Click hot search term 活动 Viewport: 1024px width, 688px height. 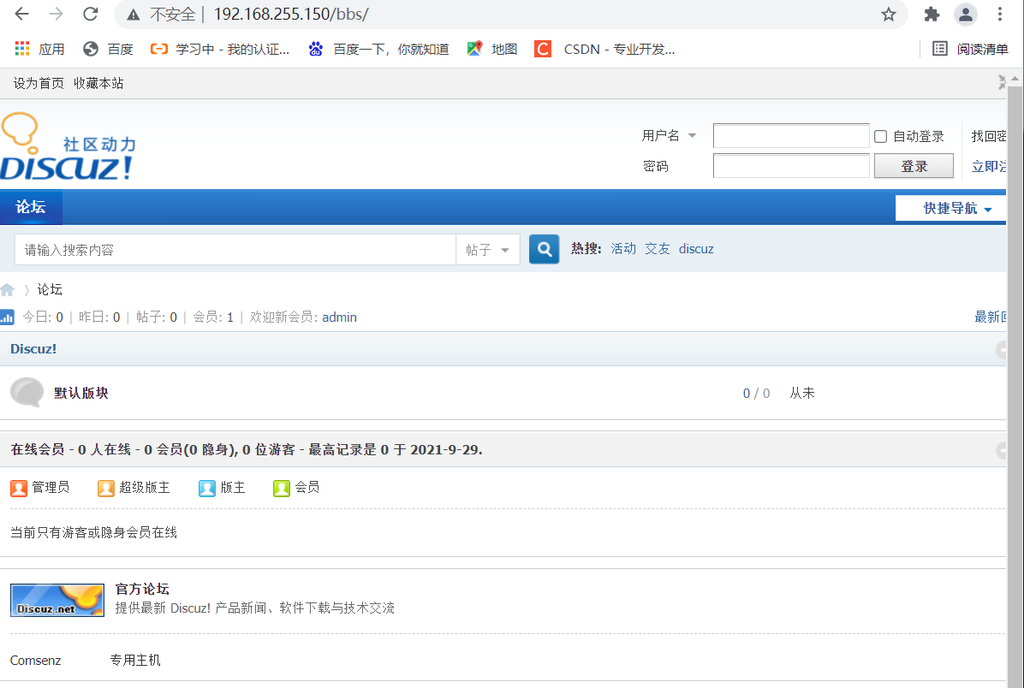[623, 249]
